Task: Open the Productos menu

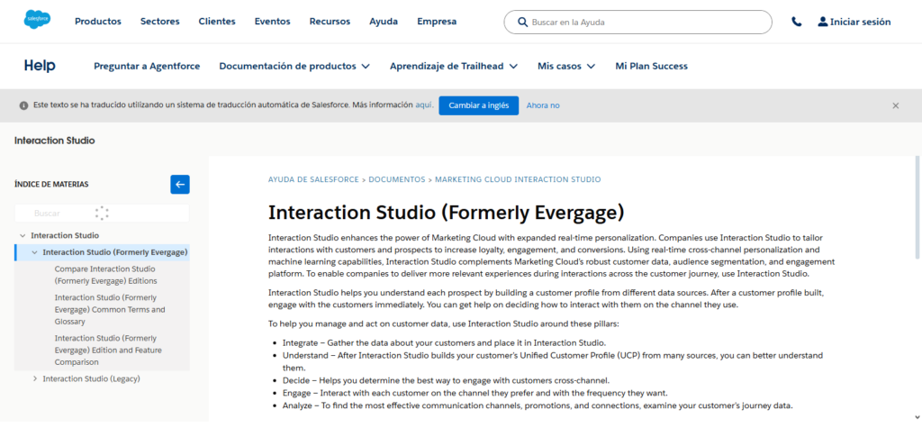Action: (x=98, y=22)
